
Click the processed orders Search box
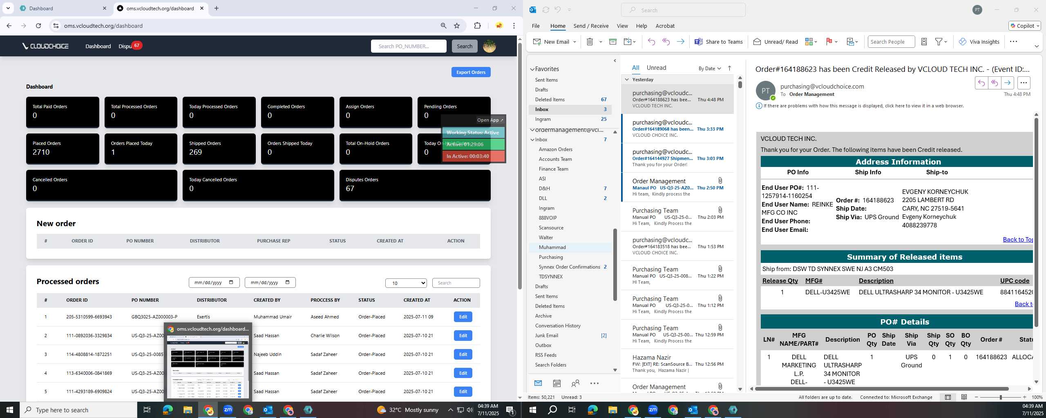pyautogui.click(x=456, y=283)
